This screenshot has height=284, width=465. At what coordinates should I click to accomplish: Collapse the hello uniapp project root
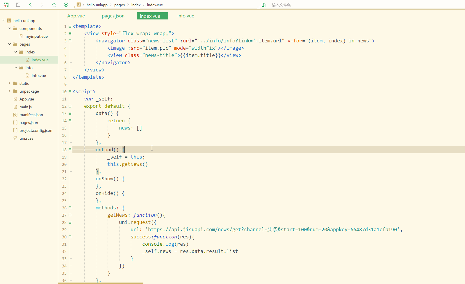coord(3,21)
